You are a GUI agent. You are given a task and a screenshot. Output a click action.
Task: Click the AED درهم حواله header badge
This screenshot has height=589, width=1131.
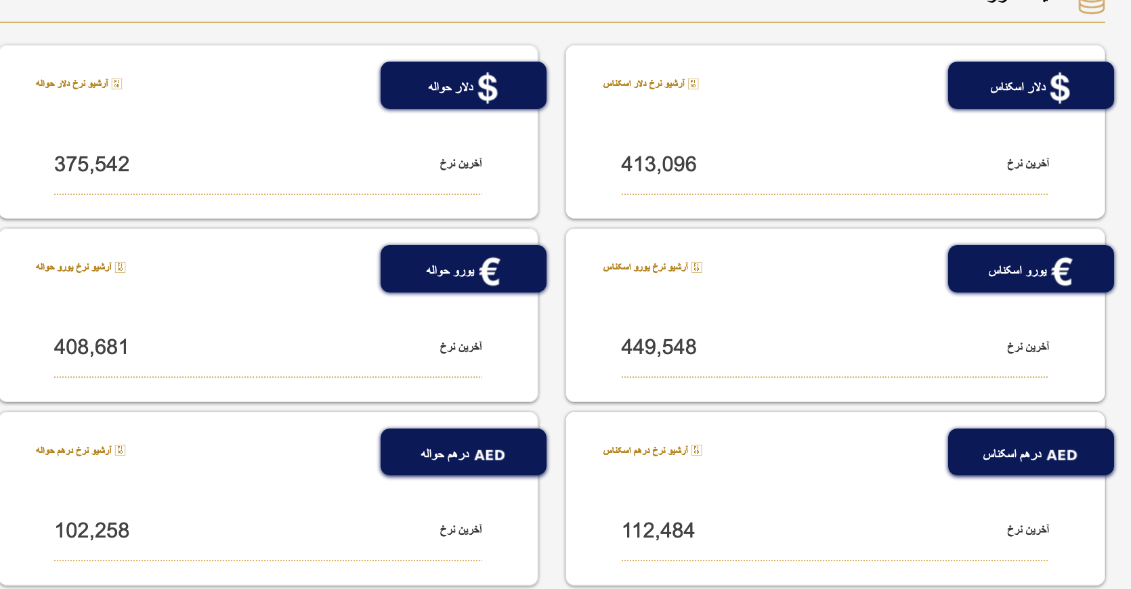463,452
